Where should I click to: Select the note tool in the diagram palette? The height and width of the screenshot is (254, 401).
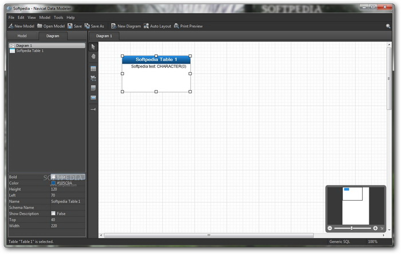click(93, 88)
